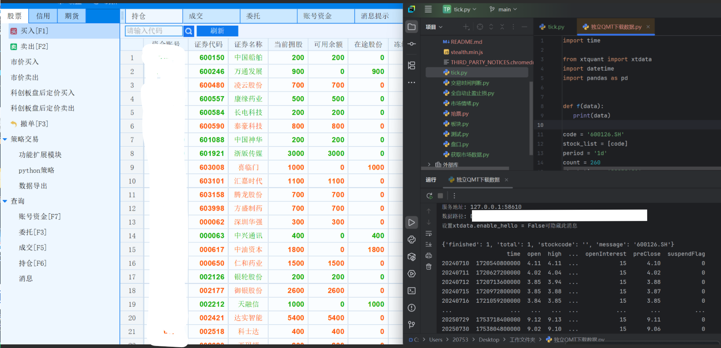Switch to the 信用 tab

[43, 16]
